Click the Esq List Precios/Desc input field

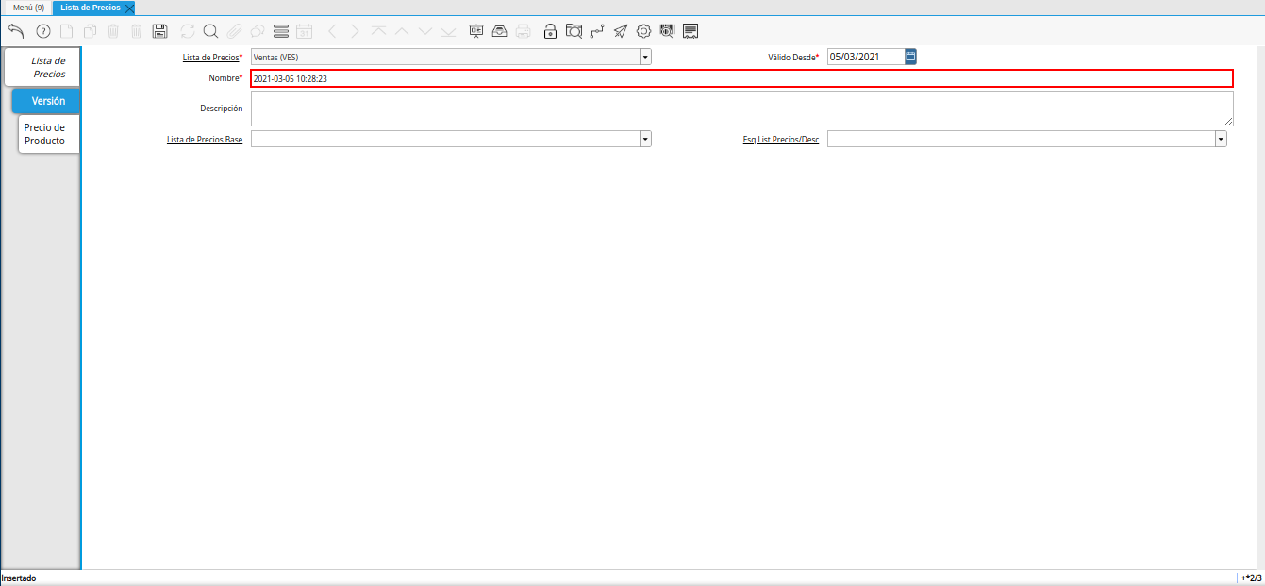click(1021, 139)
